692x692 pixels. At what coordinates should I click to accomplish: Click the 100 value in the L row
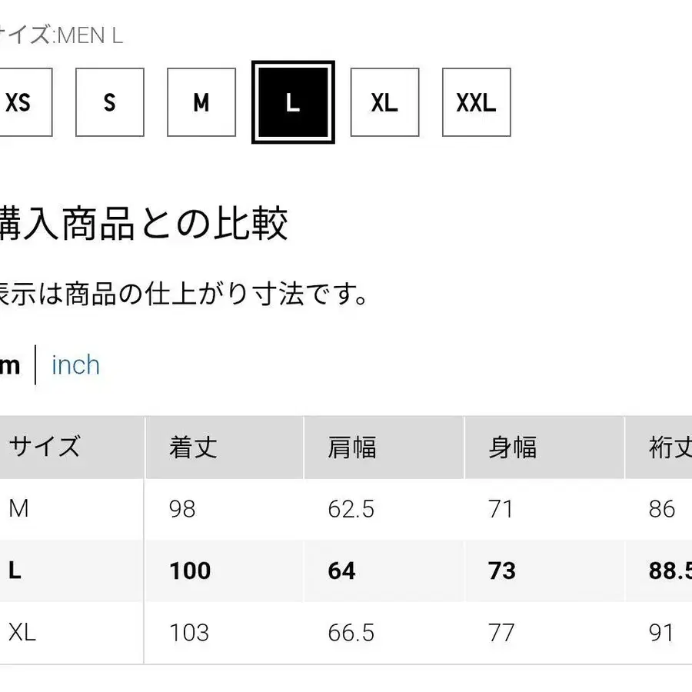pos(189,571)
